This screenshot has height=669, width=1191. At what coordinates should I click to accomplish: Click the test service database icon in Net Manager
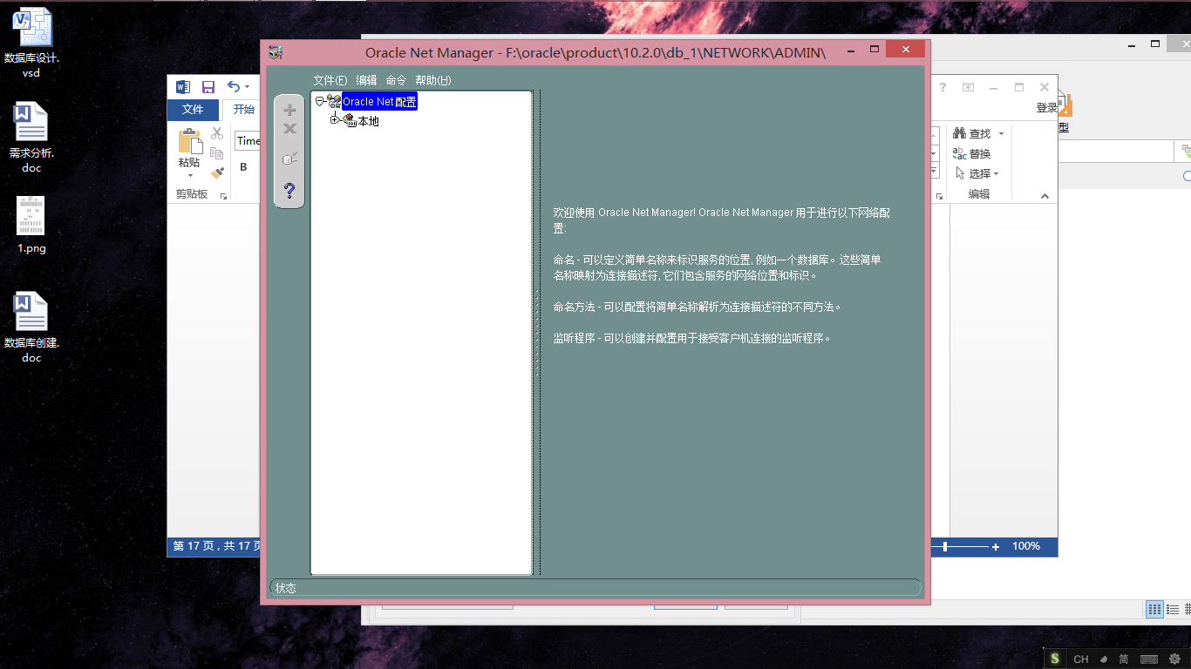pyautogui.click(x=289, y=159)
